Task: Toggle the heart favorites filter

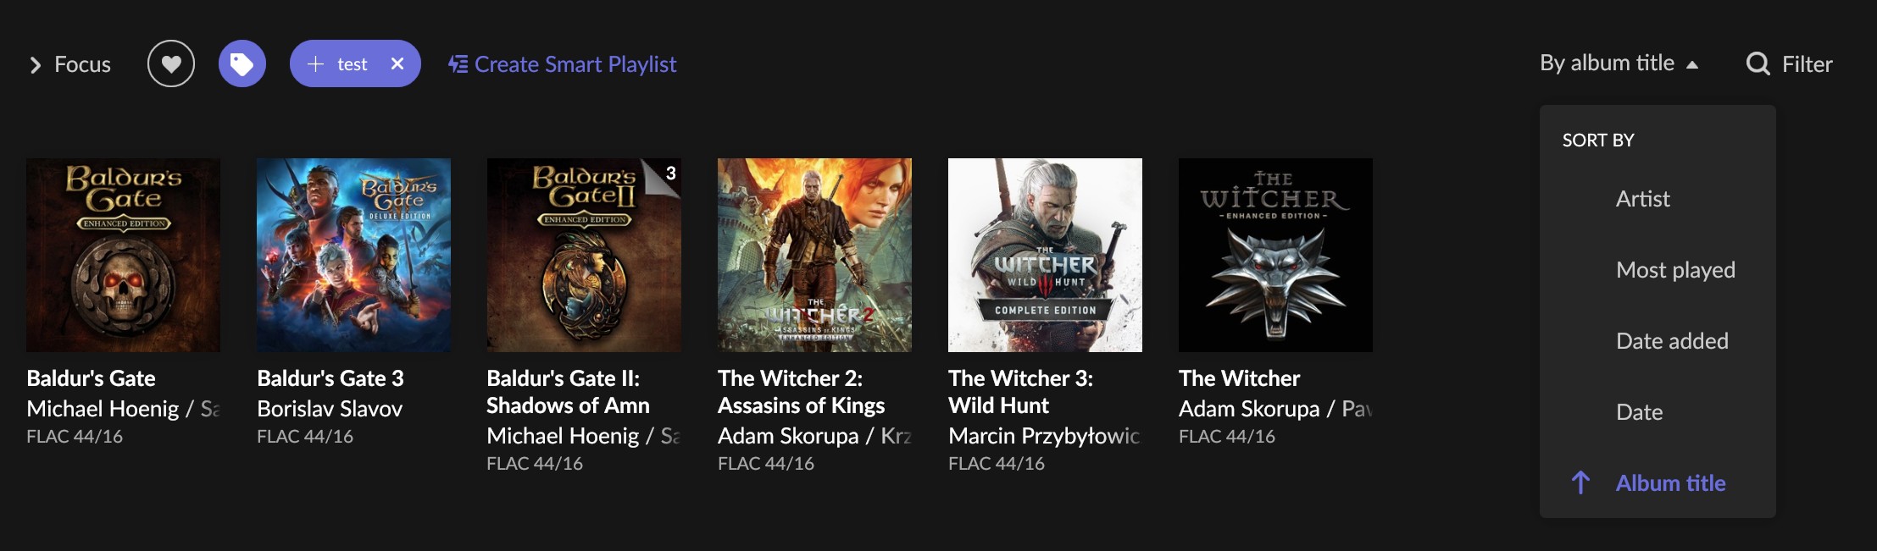Action: click(171, 63)
